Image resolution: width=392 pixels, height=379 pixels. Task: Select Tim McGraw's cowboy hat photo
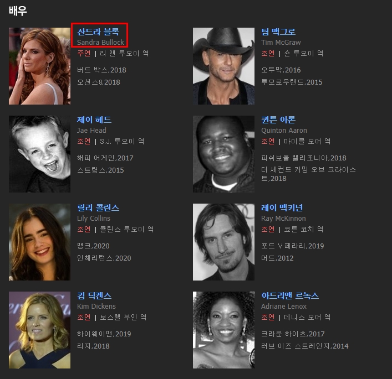pos(223,66)
